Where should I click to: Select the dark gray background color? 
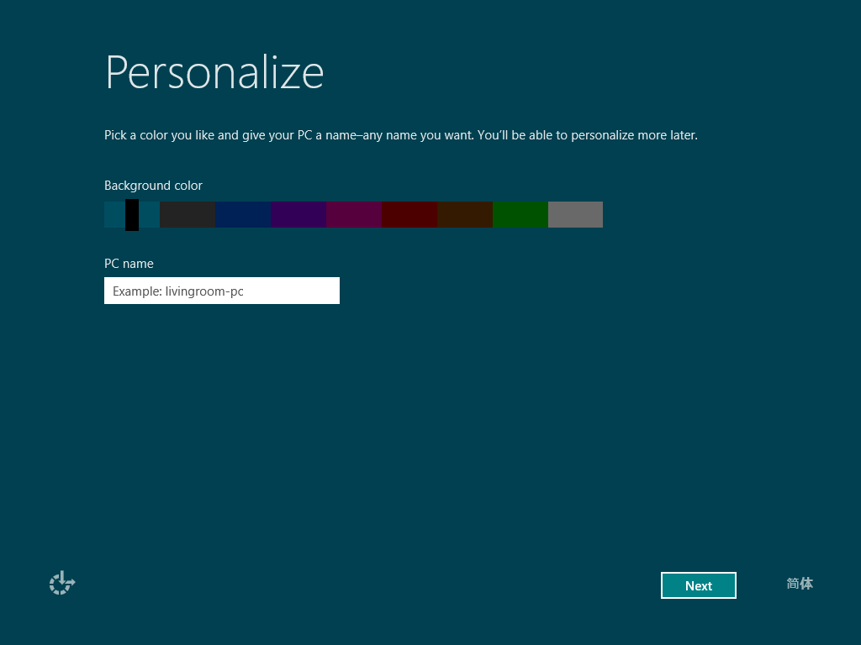pos(188,214)
